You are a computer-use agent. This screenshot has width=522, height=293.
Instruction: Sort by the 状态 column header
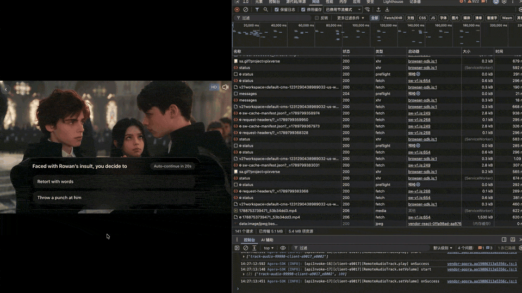[x=358, y=51]
